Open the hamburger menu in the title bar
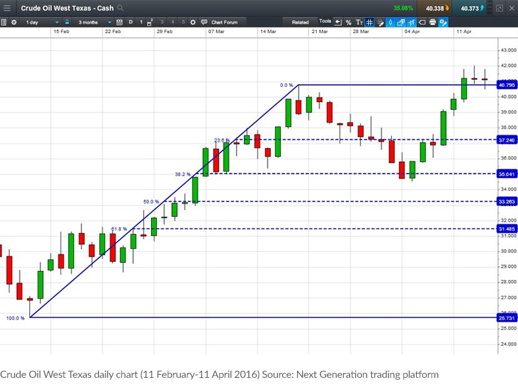The width and height of the screenshot is (518, 386). coord(7,8)
